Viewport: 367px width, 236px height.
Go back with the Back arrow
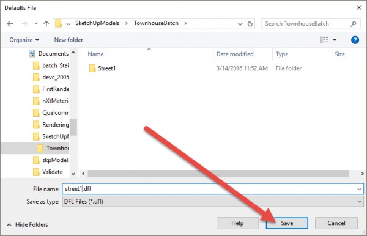10,24
